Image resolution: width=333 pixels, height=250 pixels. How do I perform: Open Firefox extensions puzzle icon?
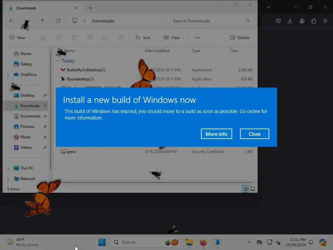pos(313,21)
